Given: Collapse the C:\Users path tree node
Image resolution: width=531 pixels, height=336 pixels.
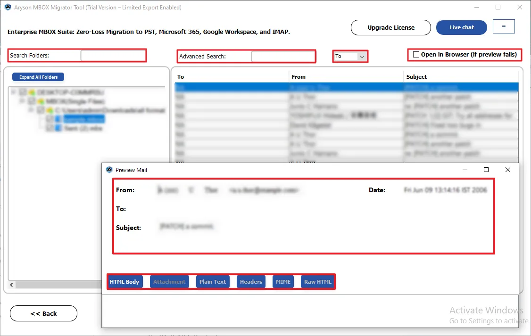Looking at the screenshot, I should (31, 110).
